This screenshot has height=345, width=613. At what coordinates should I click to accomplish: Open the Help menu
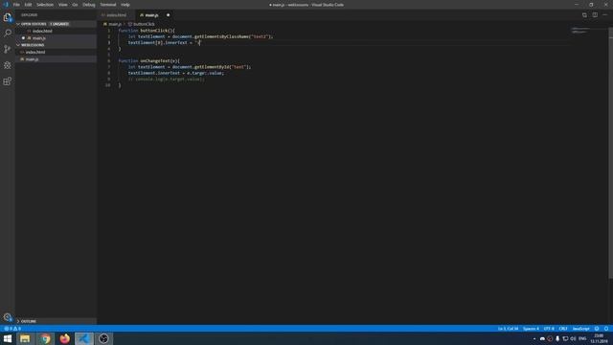pos(125,5)
